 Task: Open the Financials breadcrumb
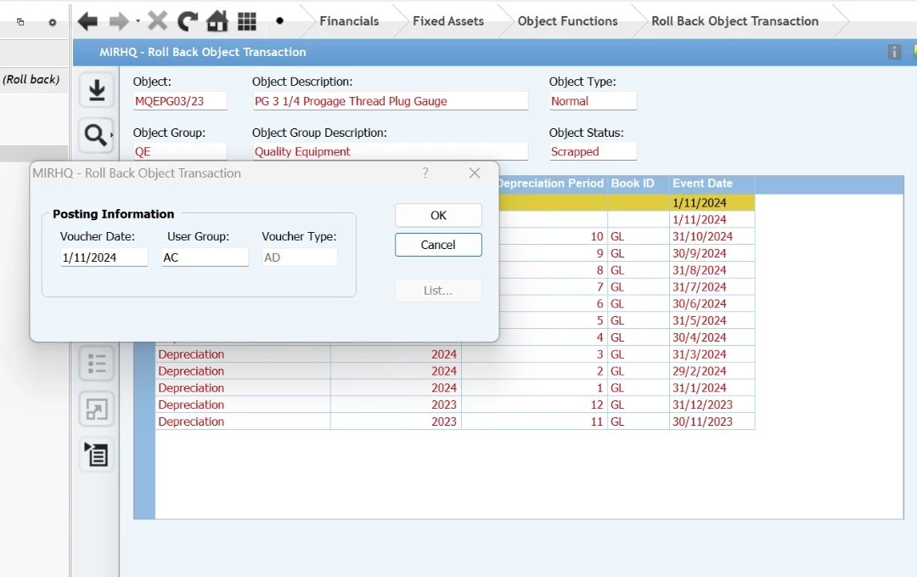pos(349,21)
